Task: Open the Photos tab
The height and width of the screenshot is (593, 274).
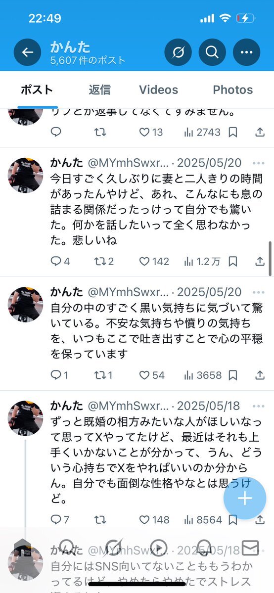Action: pos(233,90)
